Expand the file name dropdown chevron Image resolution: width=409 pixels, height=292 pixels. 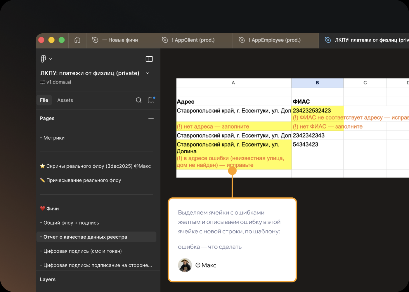pos(148,73)
